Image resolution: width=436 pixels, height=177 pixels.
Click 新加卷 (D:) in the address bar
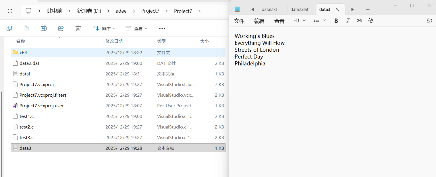point(89,11)
